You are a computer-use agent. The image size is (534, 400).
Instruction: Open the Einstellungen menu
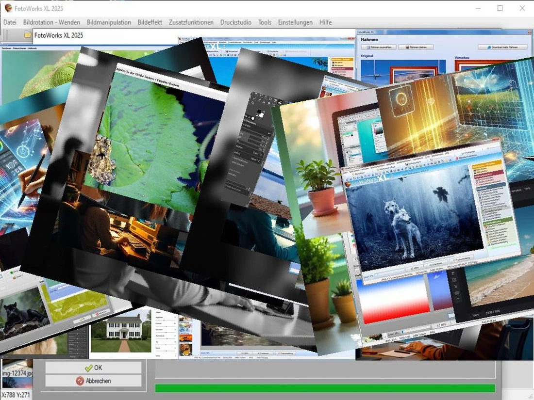[295, 22]
